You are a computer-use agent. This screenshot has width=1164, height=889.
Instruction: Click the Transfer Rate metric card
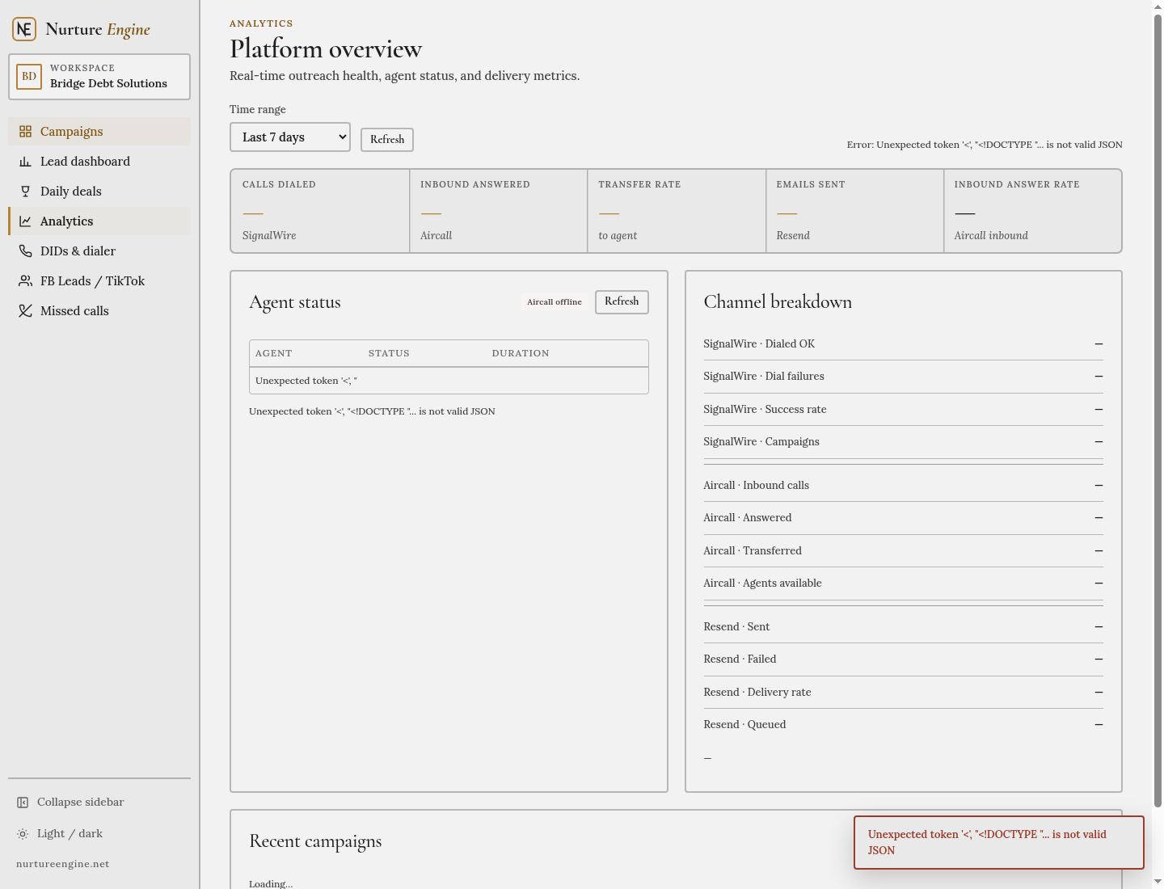(x=677, y=211)
